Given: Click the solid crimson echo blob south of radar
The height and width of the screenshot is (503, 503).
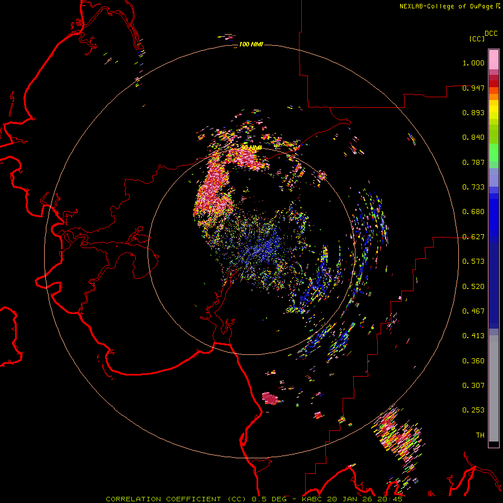Looking at the screenshot, I should tap(270, 398).
